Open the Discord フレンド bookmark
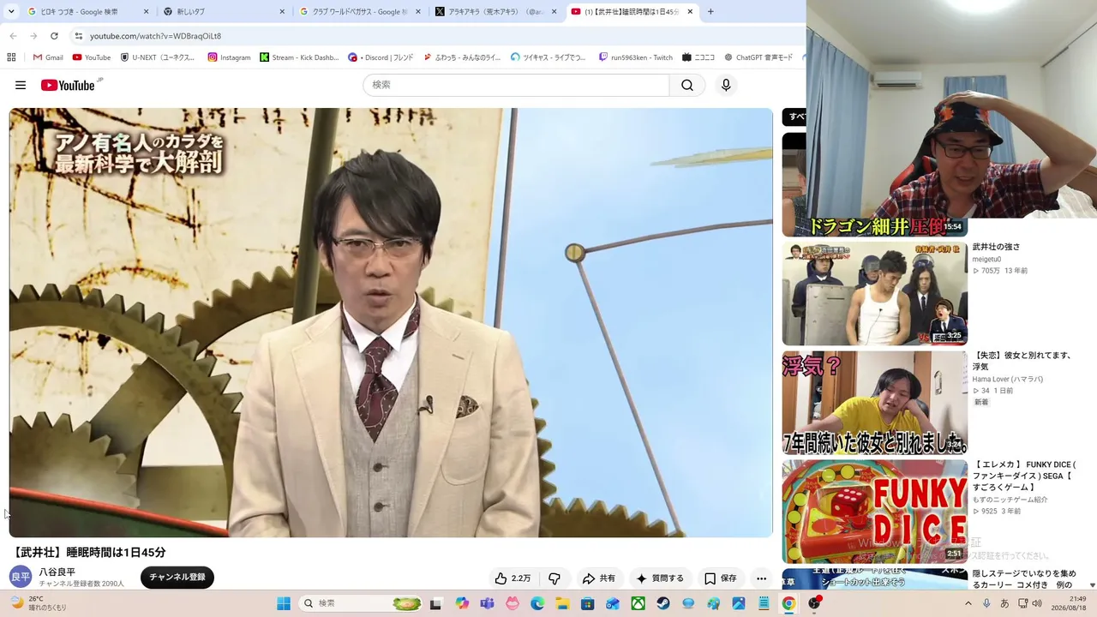Viewport: 1097px width, 617px height. [381, 57]
